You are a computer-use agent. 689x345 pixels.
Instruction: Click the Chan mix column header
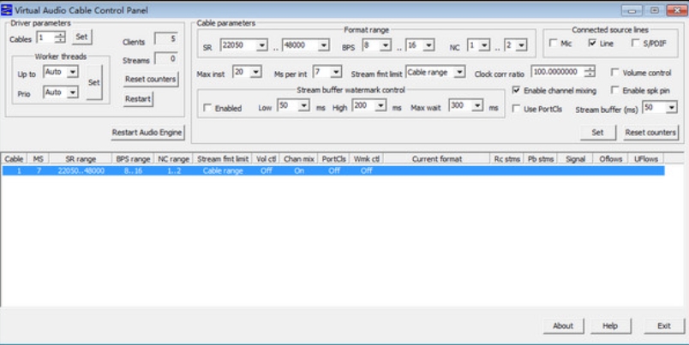click(x=299, y=159)
